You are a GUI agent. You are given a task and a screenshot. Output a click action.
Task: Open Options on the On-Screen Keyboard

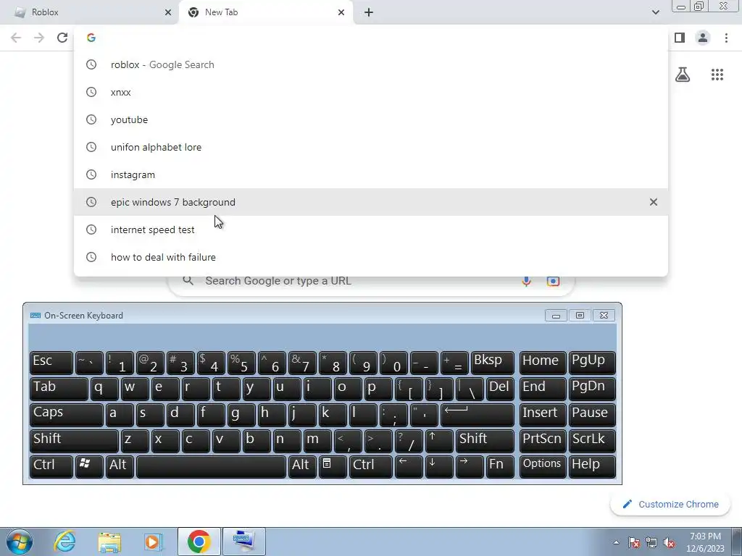pyautogui.click(x=542, y=467)
